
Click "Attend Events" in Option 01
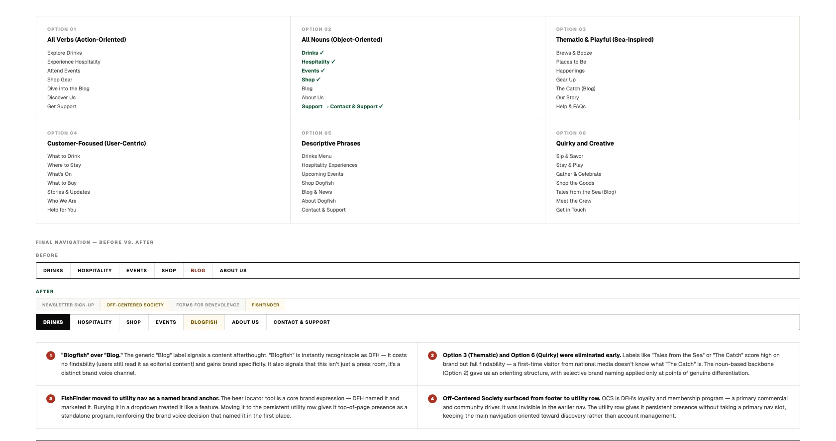click(64, 71)
